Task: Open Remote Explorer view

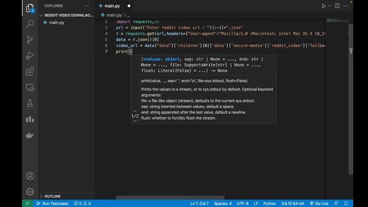Action: [30, 87]
